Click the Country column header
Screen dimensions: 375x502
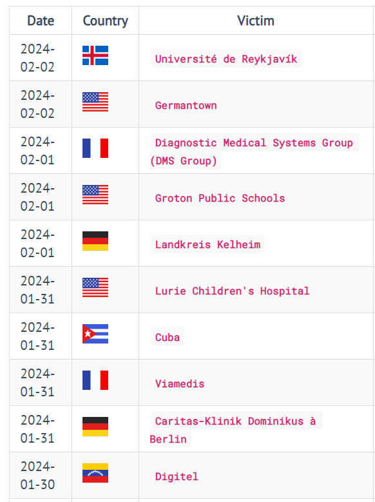(x=106, y=21)
